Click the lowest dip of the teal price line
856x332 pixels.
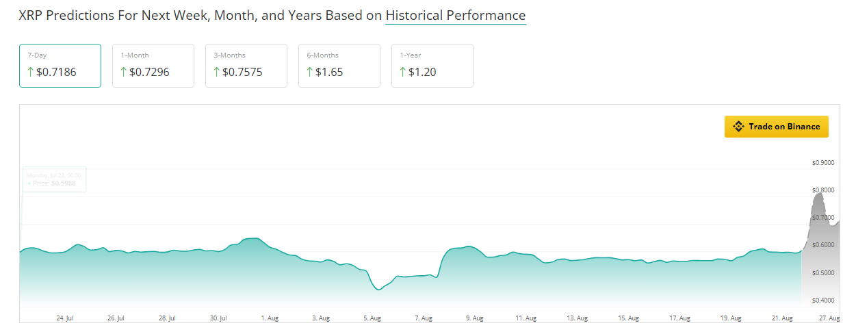coord(378,290)
